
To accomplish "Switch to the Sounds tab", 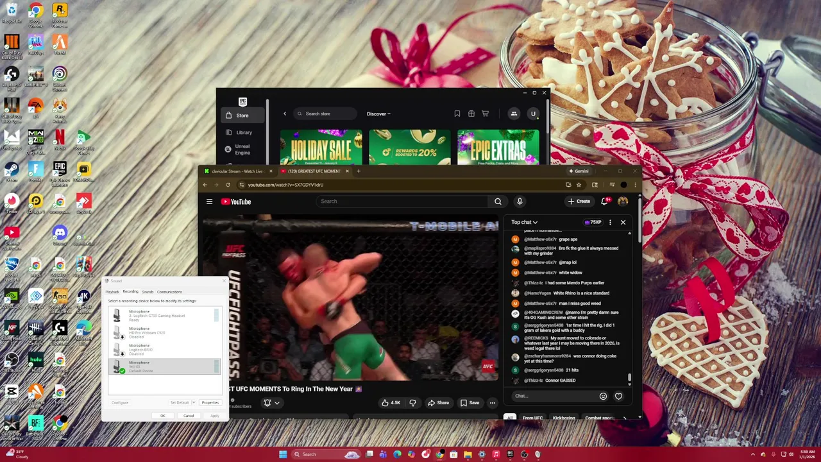I will 148,292.
